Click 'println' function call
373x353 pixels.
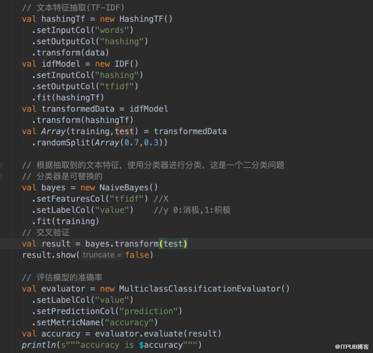(x=39, y=345)
